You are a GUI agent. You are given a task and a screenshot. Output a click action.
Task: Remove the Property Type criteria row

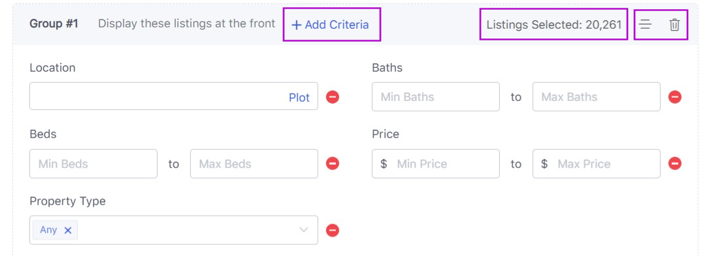coord(333,230)
